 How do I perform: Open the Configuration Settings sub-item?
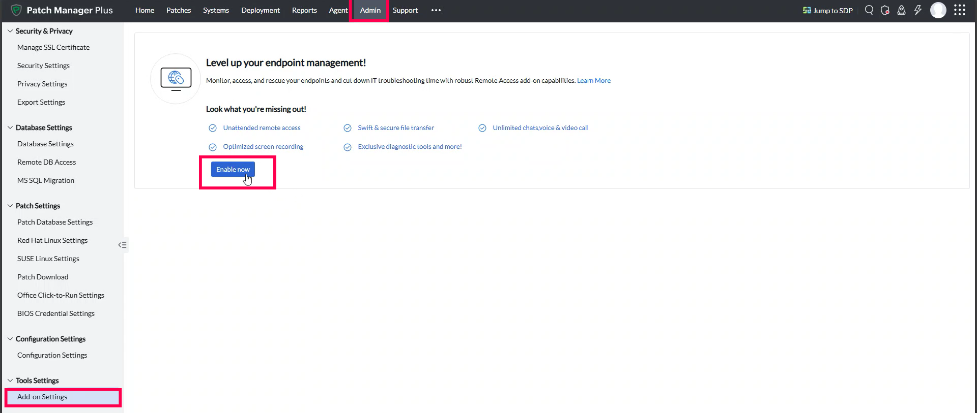[52, 355]
